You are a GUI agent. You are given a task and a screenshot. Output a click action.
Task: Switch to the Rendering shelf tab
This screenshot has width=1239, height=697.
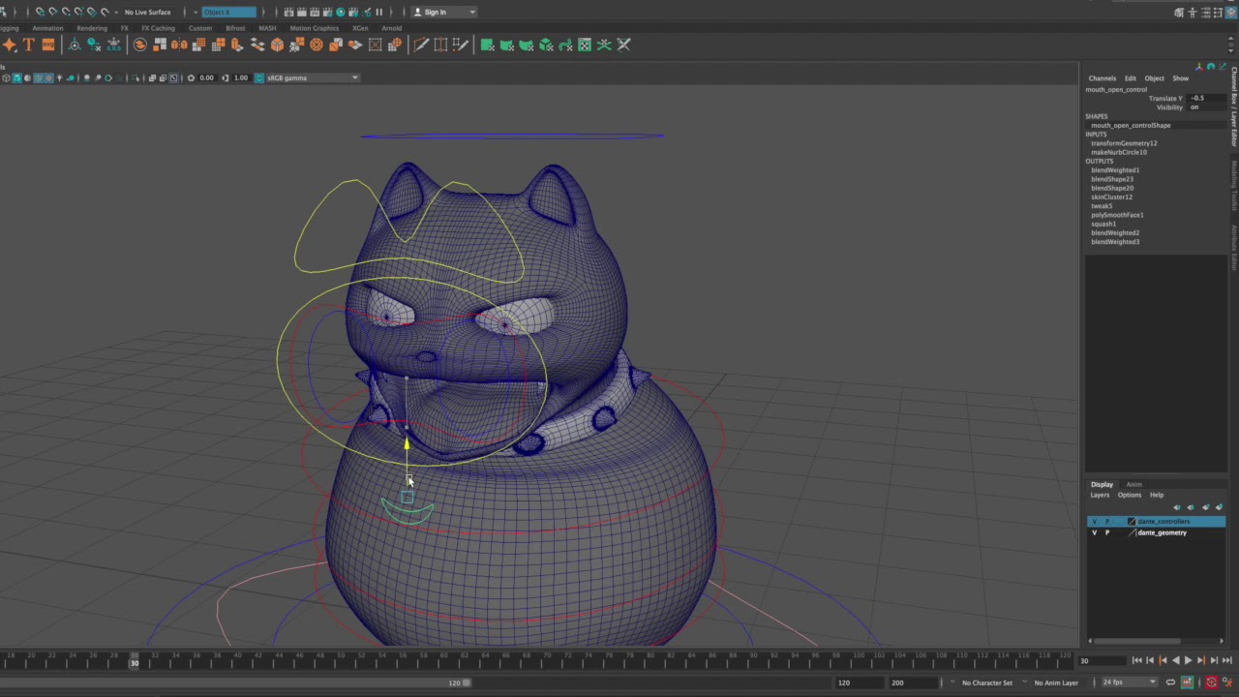tap(92, 28)
